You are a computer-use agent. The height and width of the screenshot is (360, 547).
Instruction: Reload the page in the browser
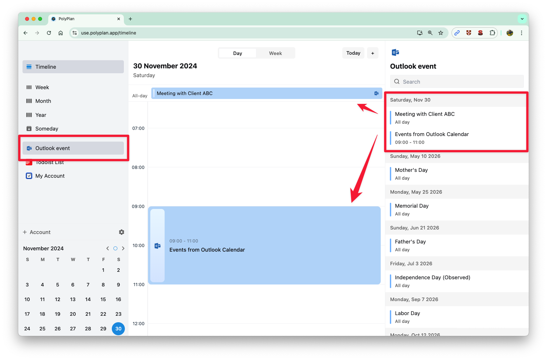[x=49, y=33]
